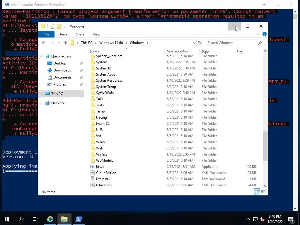The height and width of the screenshot is (225, 300).
Task: Click file list scroll down arrow
Action: [265, 186]
